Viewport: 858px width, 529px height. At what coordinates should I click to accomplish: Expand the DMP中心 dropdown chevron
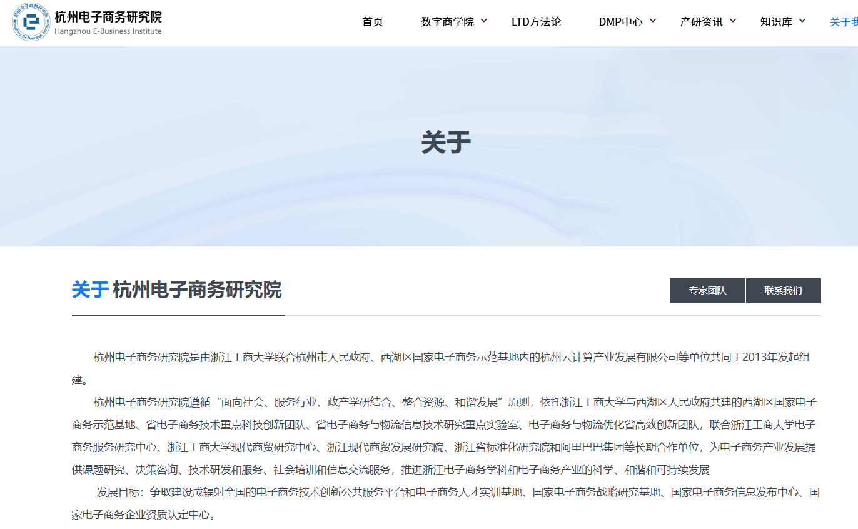tap(653, 21)
